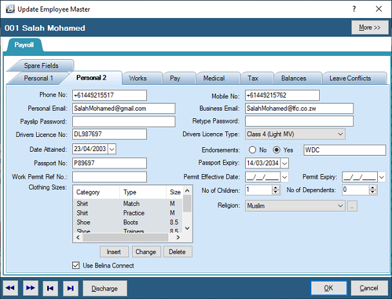The width and height of the screenshot is (392, 299).
Task: Click Delete clothing size button
Action: 177,251
